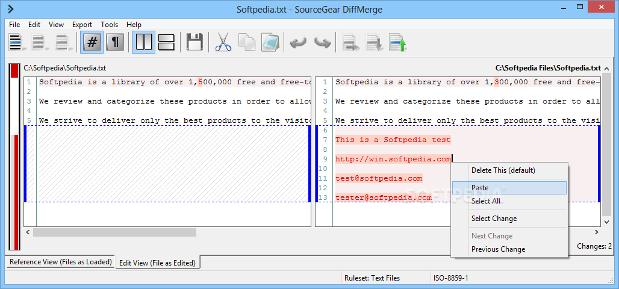The image size is (619, 289).
Task: Choose Delete This (default) from context menu
Action: (509, 170)
